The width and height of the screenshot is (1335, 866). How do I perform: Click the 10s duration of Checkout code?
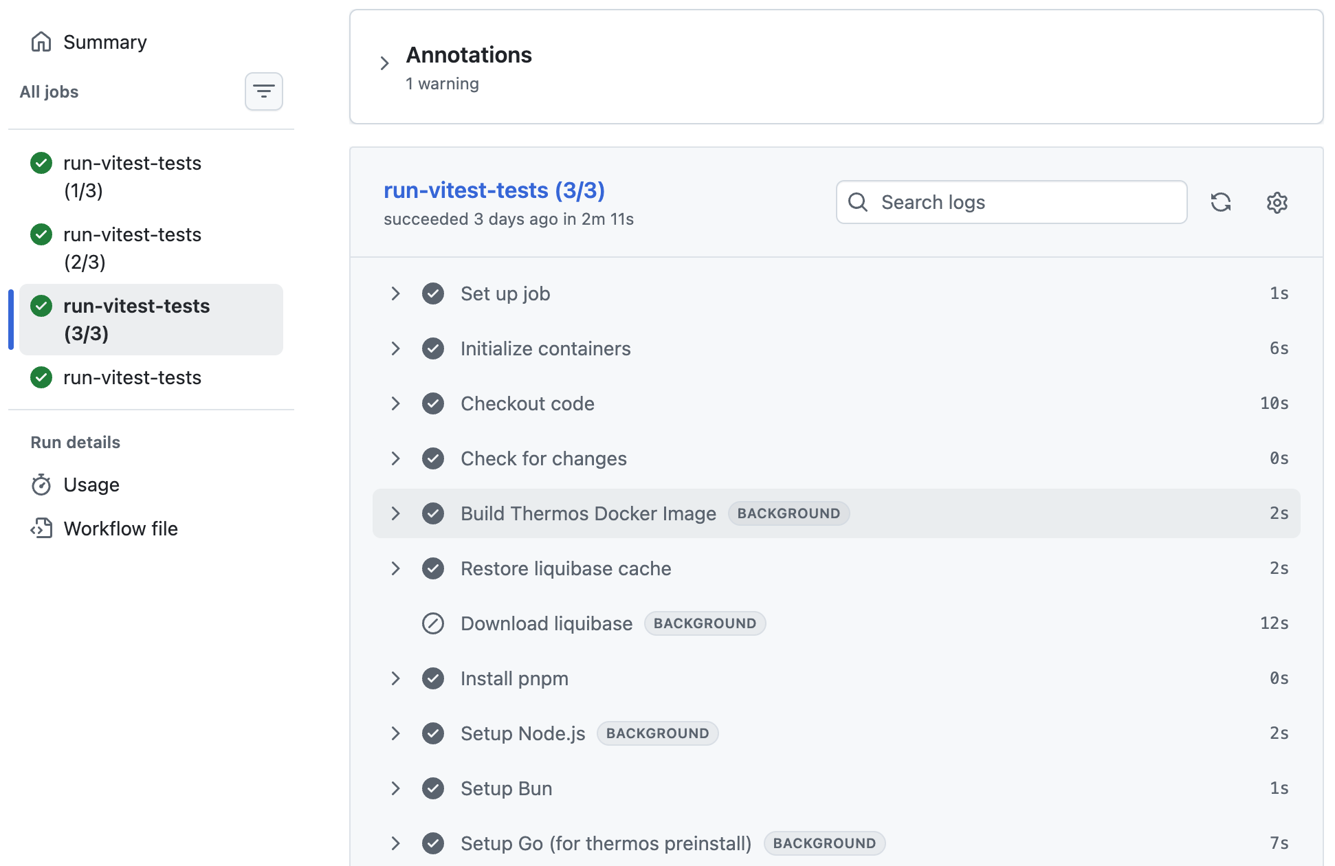(1274, 403)
